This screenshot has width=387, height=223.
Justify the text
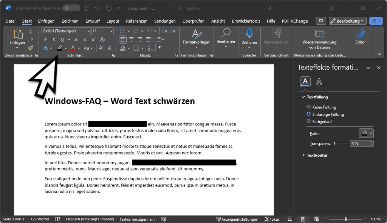pos(148,40)
